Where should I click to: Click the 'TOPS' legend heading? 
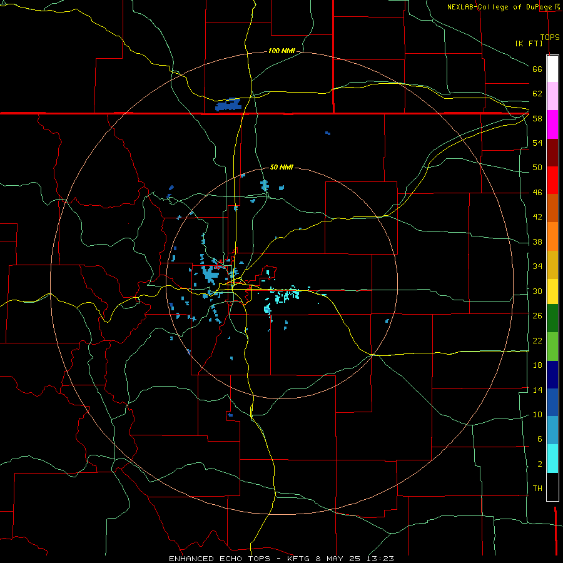550,37
